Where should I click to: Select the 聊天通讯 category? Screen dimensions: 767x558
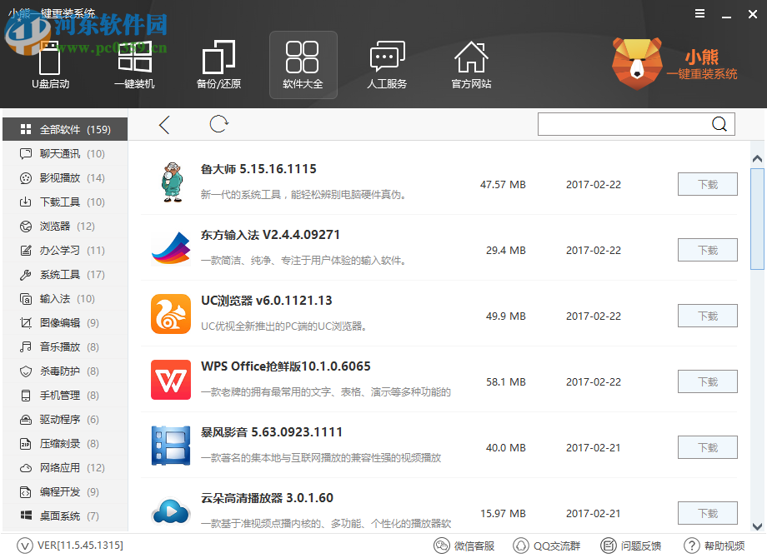[58, 153]
